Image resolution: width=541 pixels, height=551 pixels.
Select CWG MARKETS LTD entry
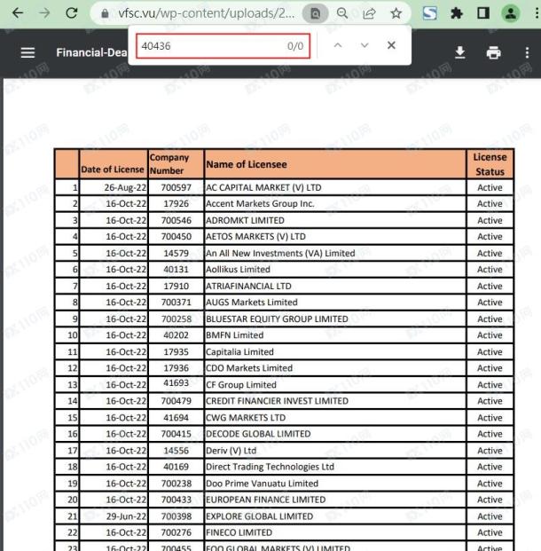(246, 418)
